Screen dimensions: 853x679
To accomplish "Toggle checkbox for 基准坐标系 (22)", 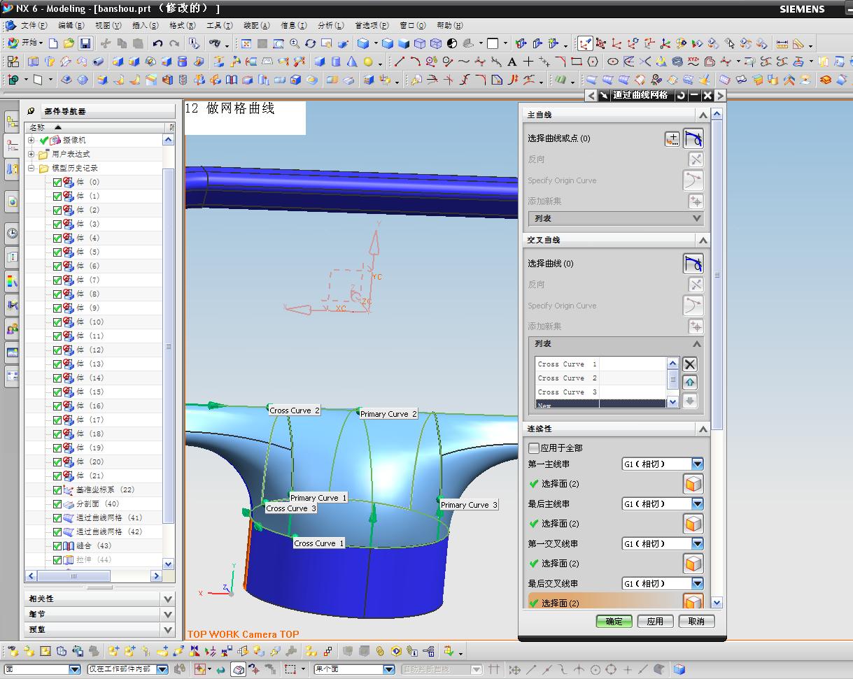I will point(57,489).
